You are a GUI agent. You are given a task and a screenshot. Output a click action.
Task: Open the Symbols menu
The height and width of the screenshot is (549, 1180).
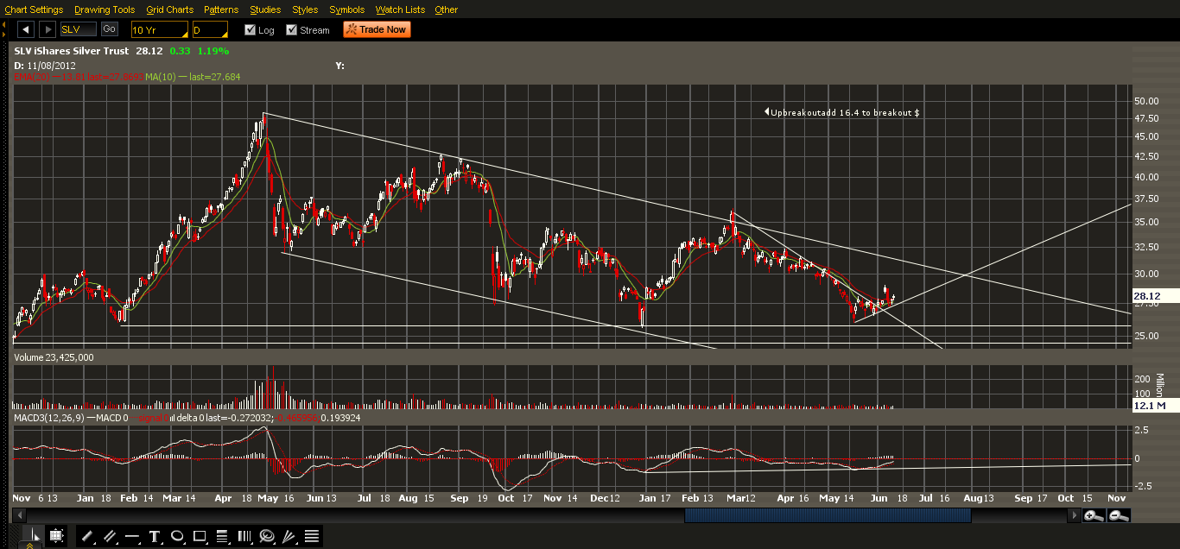click(347, 9)
